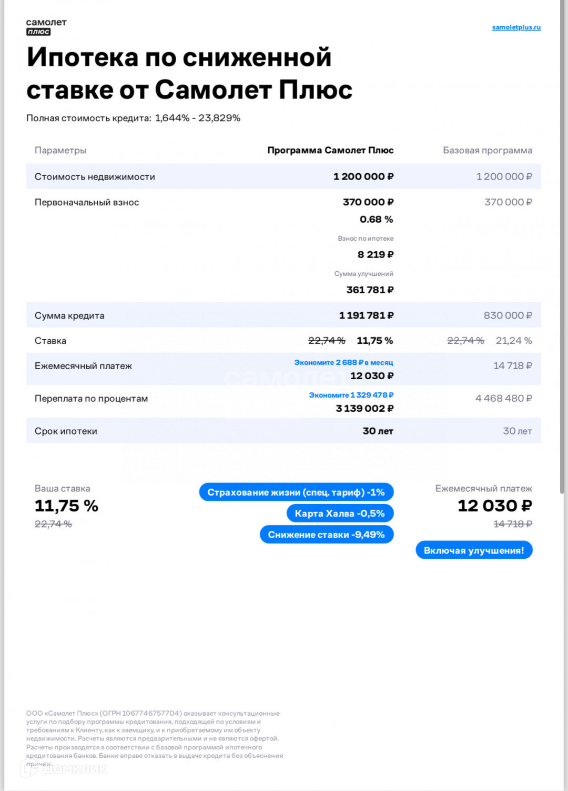Viewport: 568px width, 791px height.
Task: Click the 1 191 781 ₽ loan amount
Action: coord(366,315)
